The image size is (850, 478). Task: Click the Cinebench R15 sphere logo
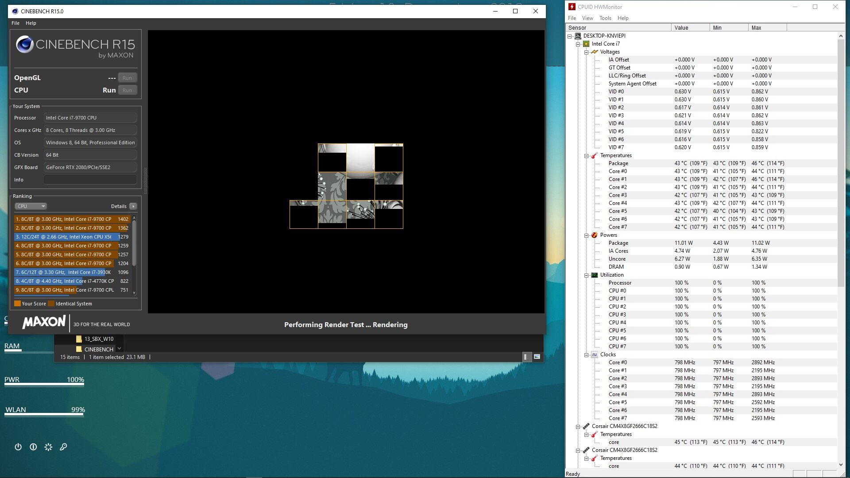pos(25,44)
